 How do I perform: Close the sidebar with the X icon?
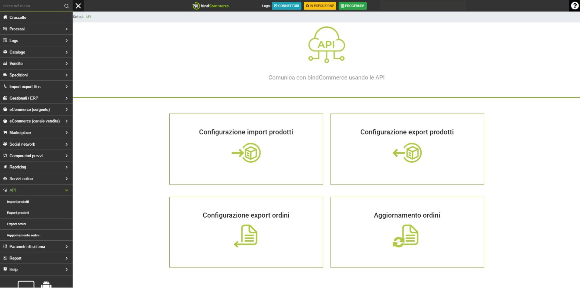point(78,6)
